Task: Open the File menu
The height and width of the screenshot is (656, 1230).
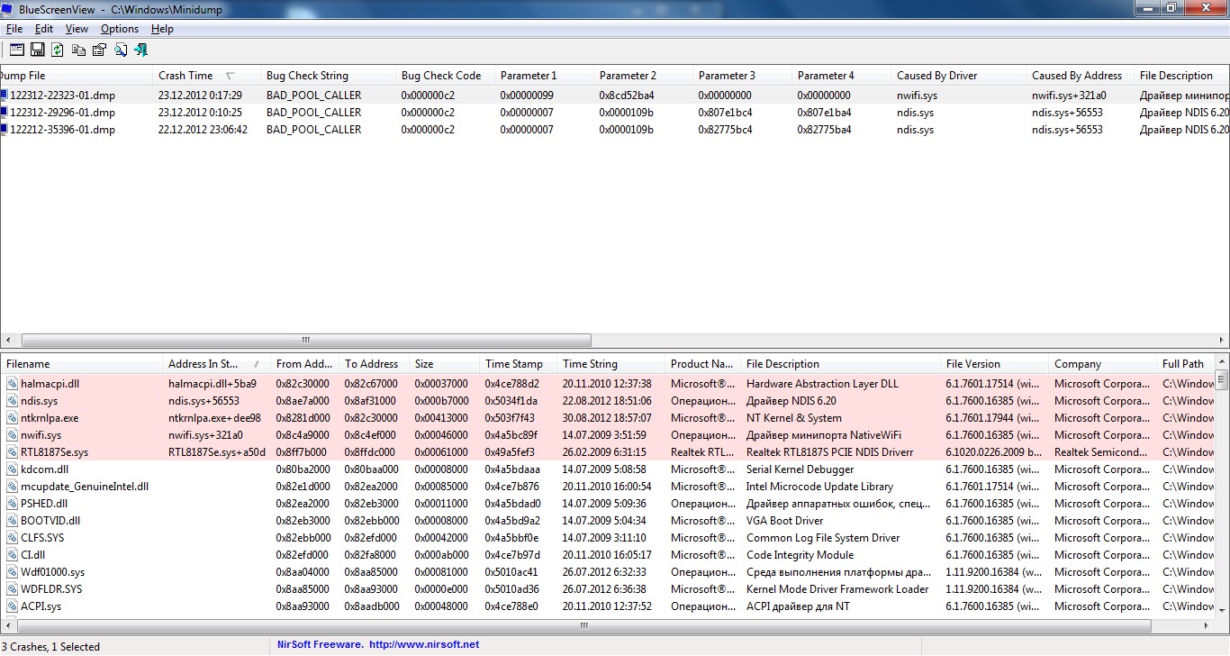Action: (x=14, y=29)
